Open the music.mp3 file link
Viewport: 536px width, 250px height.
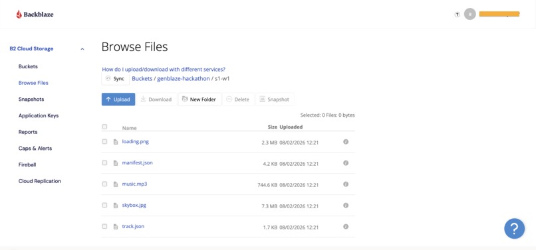(x=135, y=184)
